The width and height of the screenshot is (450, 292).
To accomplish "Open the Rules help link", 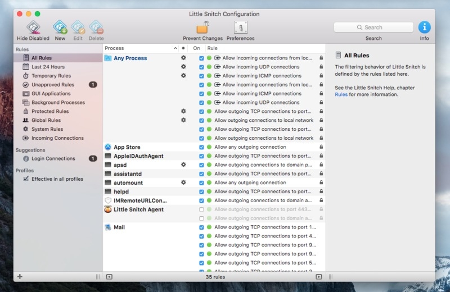I will pyautogui.click(x=341, y=94).
